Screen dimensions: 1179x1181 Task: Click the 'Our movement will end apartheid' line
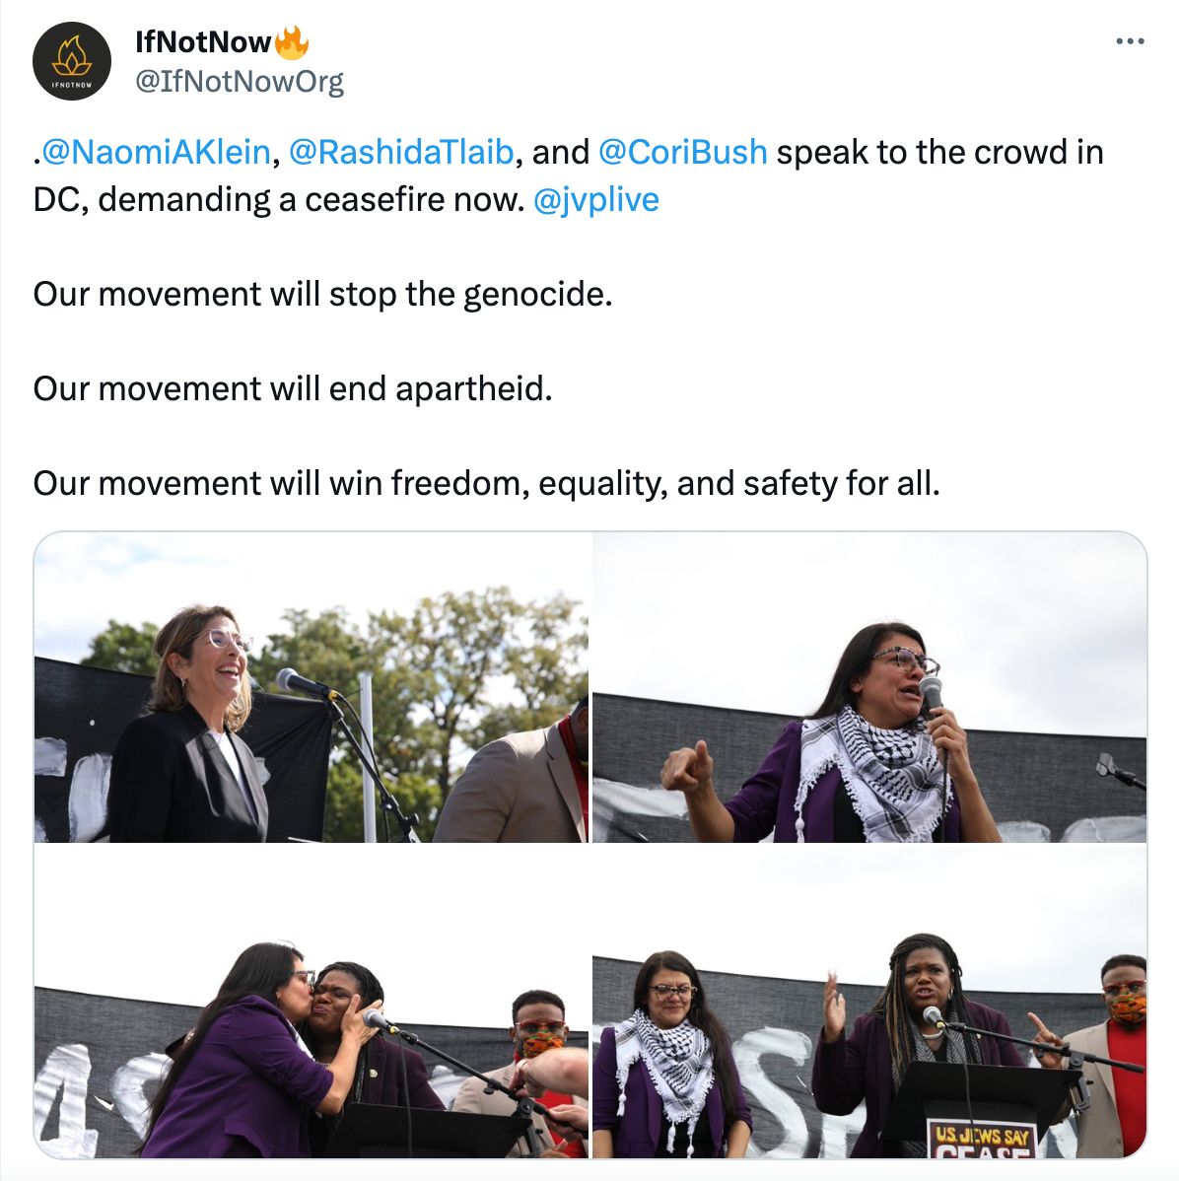click(x=293, y=389)
